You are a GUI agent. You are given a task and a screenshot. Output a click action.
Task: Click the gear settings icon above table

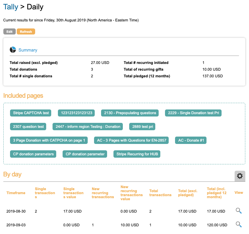point(240,176)
